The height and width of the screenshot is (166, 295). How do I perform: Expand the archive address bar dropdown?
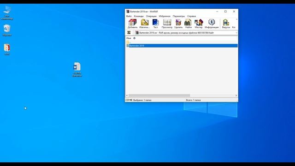click(x=236, y=33)
